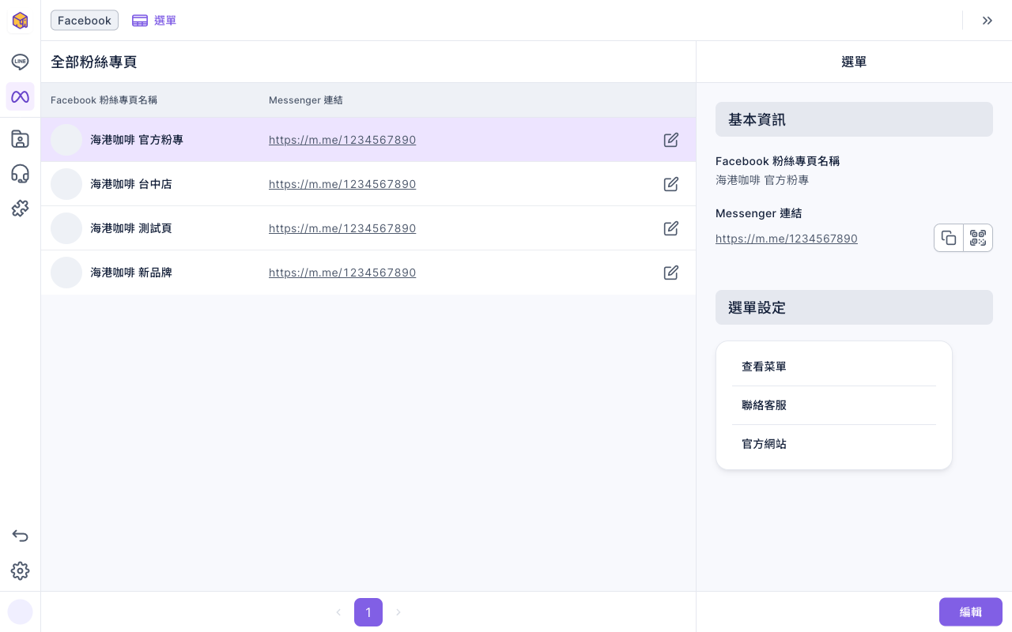Select the 官方網站 menu item

click(x=834, y=444)
